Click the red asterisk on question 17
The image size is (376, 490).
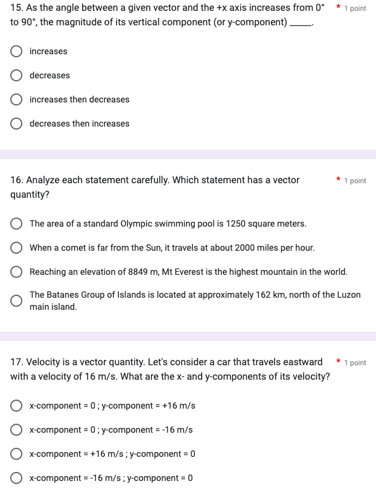(x=337, y=360)
